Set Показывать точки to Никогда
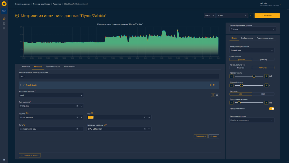289x163 pixels. coord(263,68)
